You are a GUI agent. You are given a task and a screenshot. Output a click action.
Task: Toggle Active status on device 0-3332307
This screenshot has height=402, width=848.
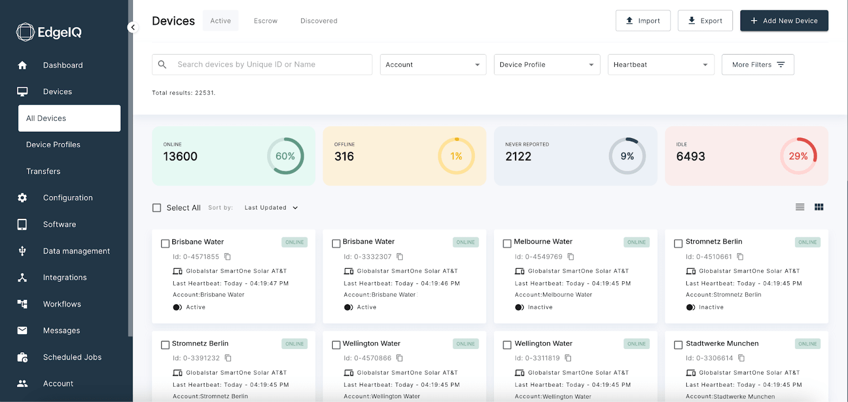pyautogui.click(x=349, y=307)
